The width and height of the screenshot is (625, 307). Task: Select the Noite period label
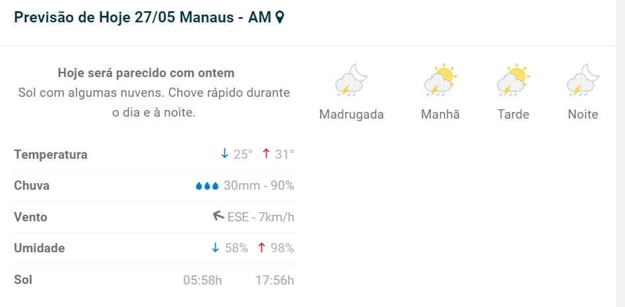(x=583, y=115)
